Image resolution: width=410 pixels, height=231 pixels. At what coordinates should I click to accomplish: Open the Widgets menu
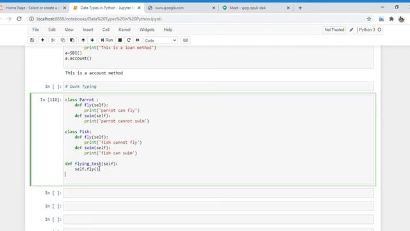[147, 30]
